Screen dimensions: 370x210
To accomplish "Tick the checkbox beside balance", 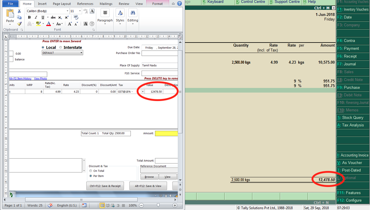I will [x=11, y=59].
